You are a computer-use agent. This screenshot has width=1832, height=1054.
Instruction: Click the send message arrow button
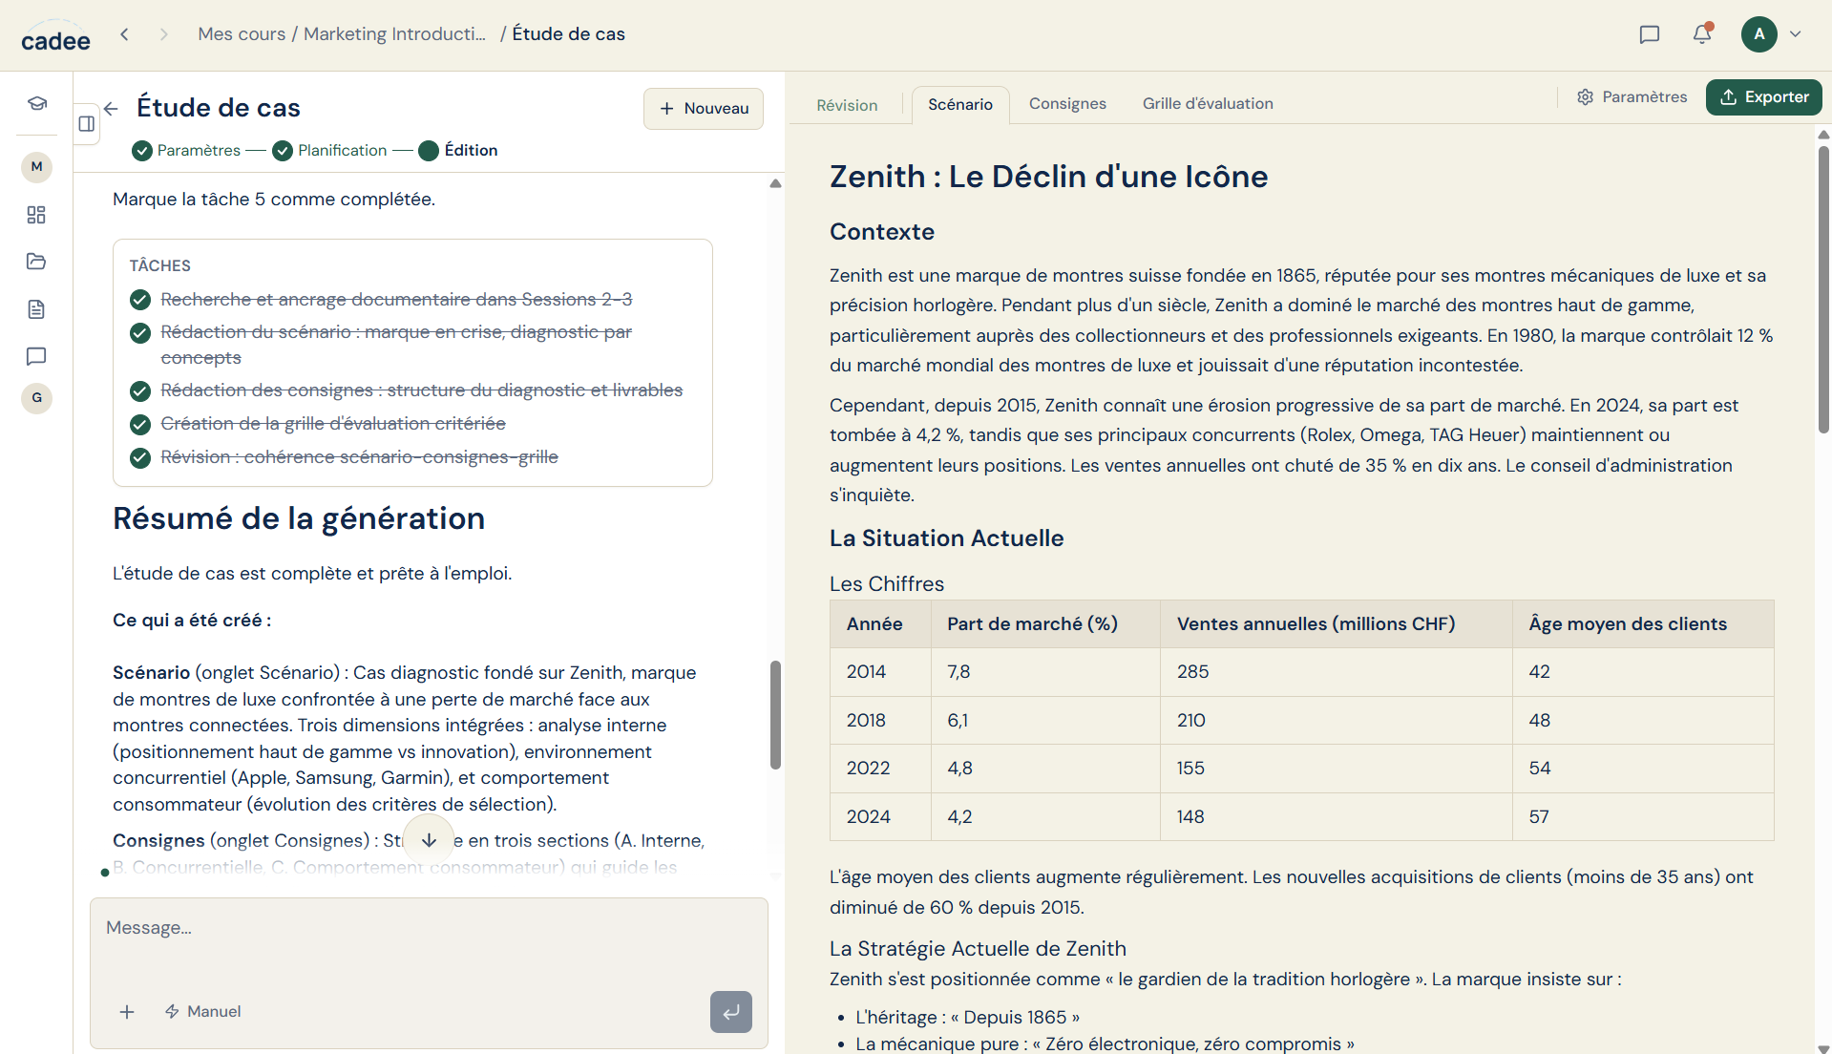[x=731, y=1012]
